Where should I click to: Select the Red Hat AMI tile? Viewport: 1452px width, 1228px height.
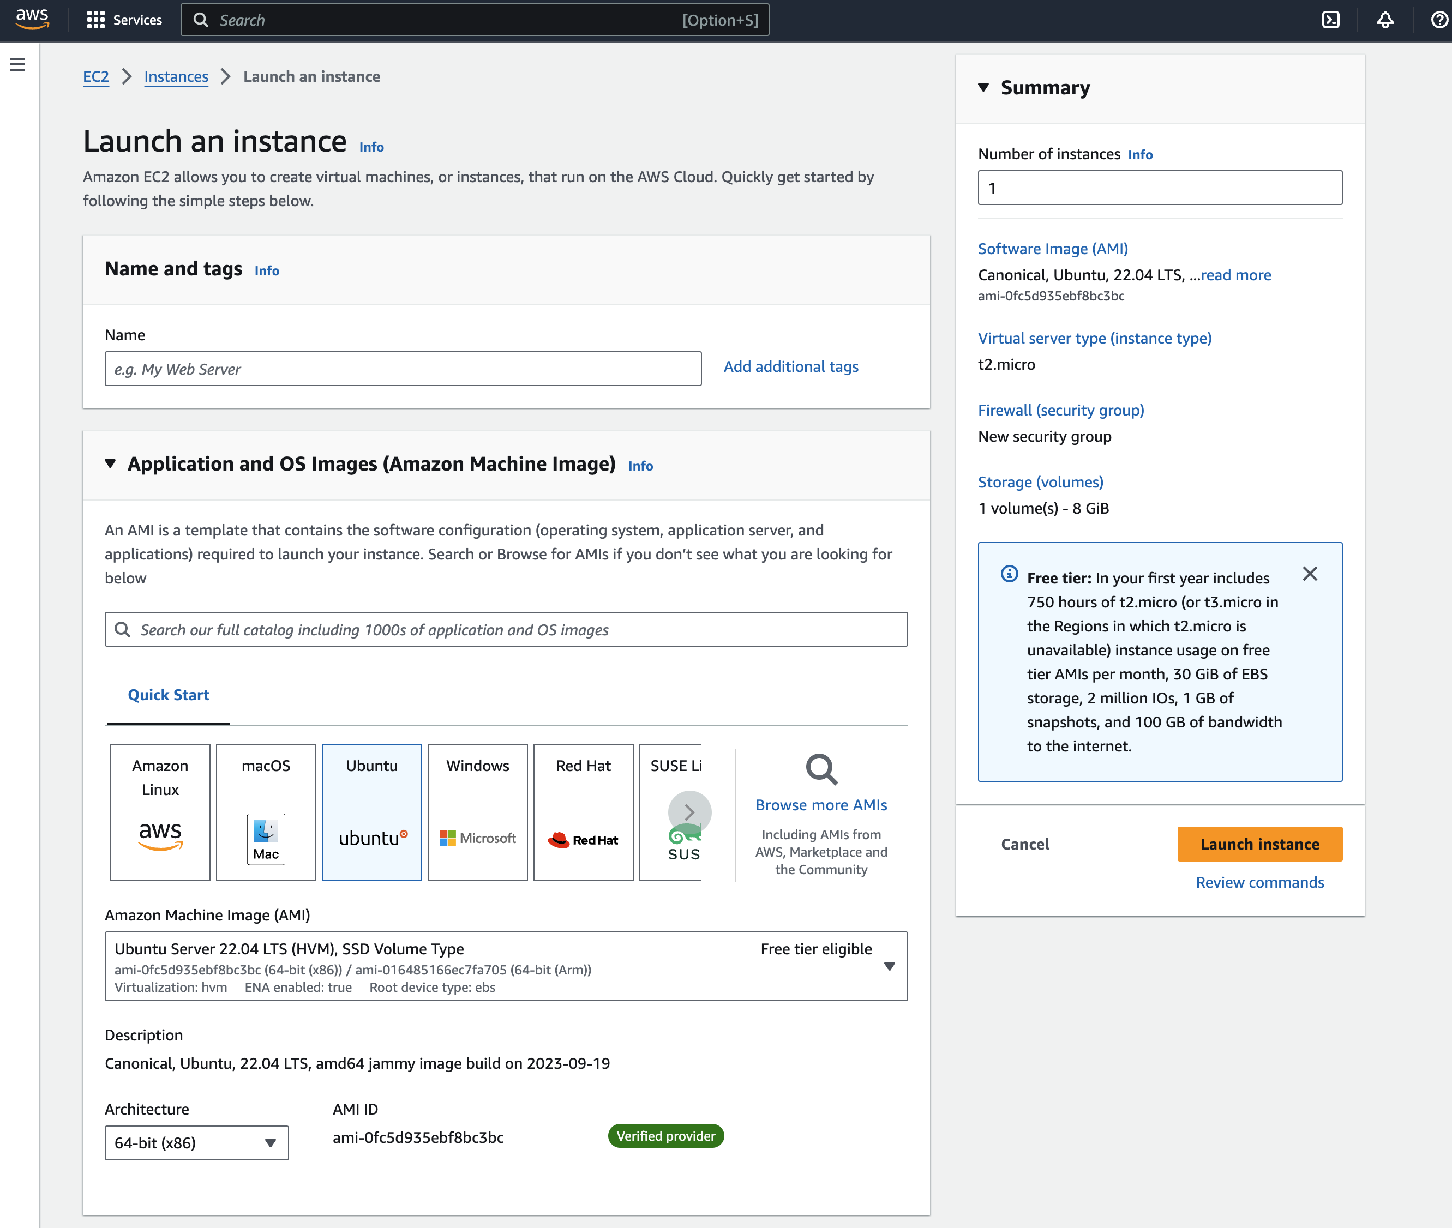584,812
